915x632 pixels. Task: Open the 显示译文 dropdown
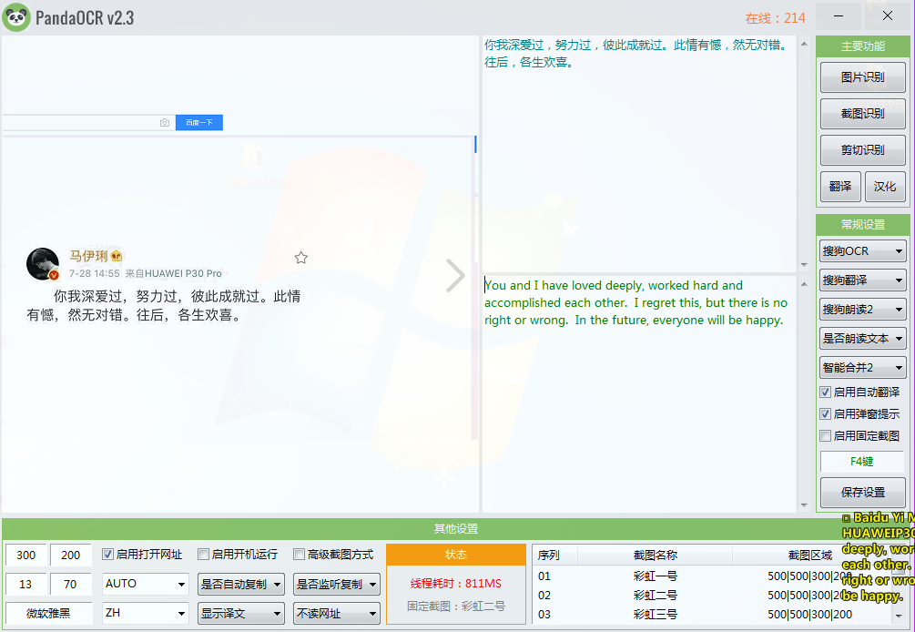point(241,613)
